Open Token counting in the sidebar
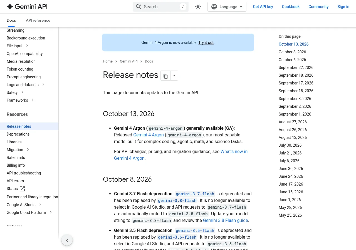Viewport: 356px width, 250px height. (x=20, y=69)
